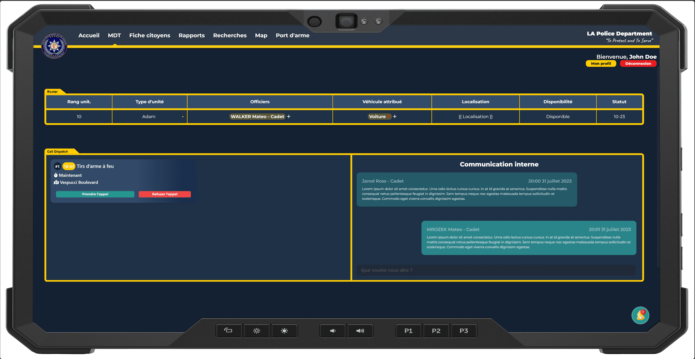Click the plus icon to add an officer
The height and width of the screenshot is (359, 695).
289,117
